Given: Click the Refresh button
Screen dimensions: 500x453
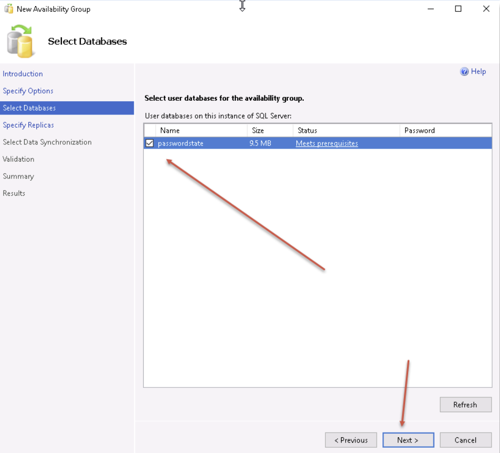Looking at the screenshot, I should 465,405.
